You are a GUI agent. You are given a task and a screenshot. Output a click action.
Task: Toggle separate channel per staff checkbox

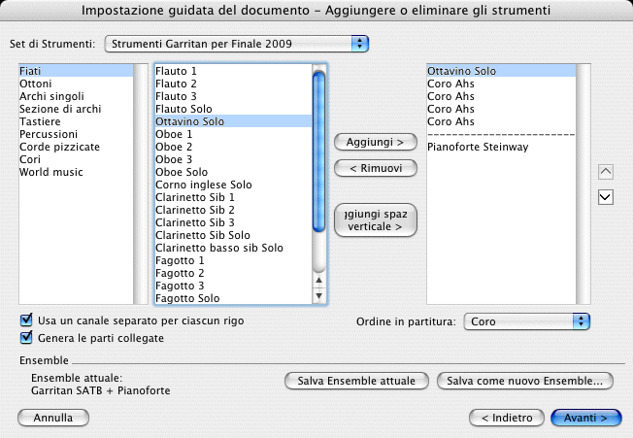(x=26, y=320)
